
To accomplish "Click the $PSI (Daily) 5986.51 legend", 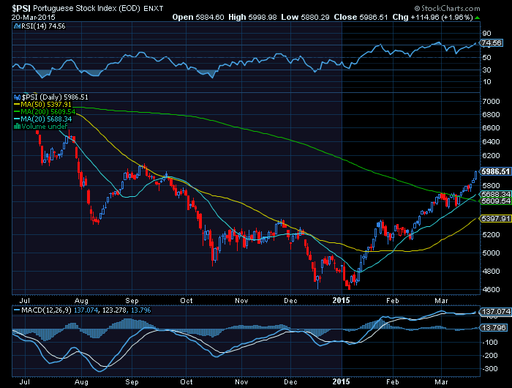I will pyautogui.click(x=55, y=97).
